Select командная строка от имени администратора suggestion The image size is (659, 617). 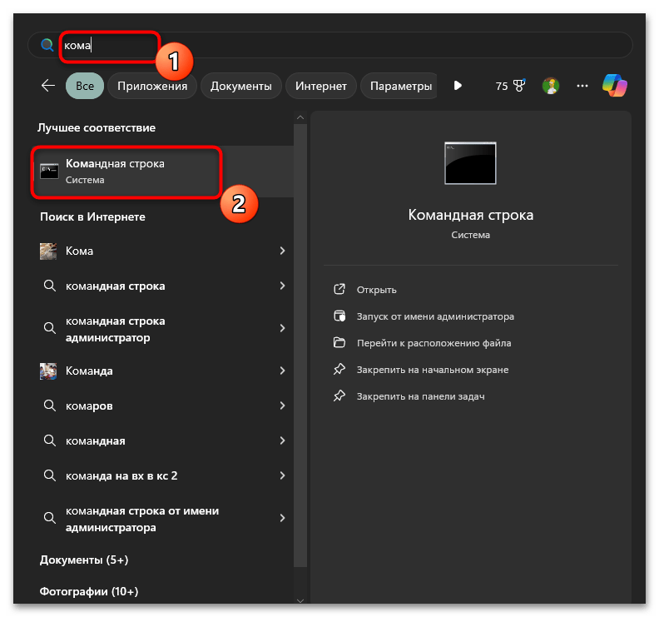point(162,519)
